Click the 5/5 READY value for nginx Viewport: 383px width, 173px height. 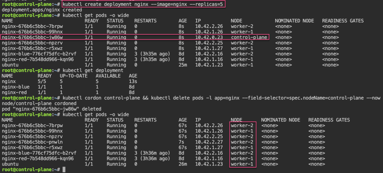coord(42,81)
